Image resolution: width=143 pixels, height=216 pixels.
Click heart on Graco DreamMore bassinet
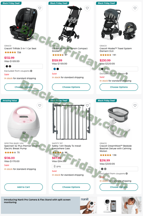pyautogui.click(x=135, y=106)
